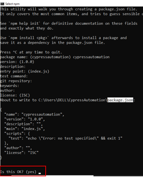Click the highlighted package.json text
Screen dimensions: 143x178
[x=120, y=100]
